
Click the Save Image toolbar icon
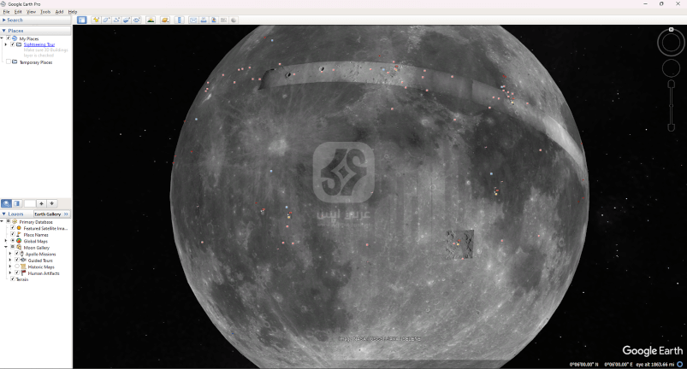point(214,20)
